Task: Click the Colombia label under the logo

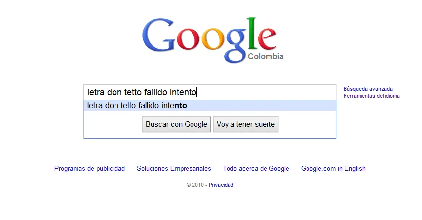Action: [x=266, y=56]
